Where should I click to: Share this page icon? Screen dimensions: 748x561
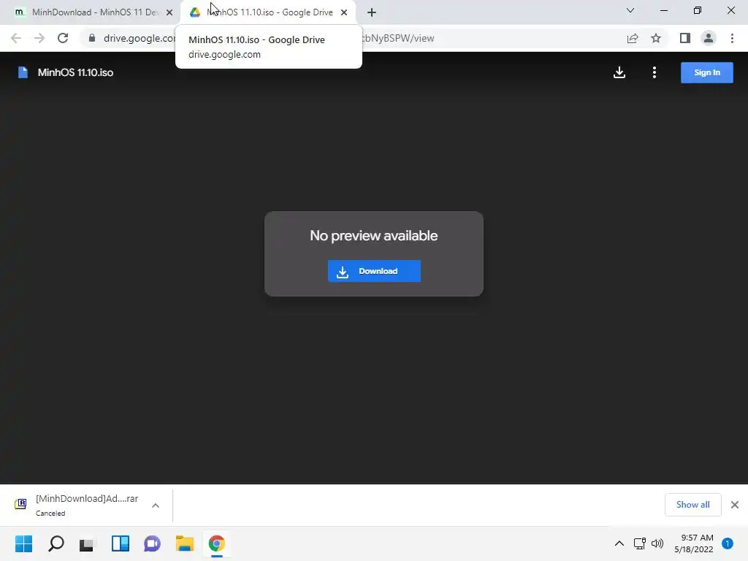(x=633, y=38)
